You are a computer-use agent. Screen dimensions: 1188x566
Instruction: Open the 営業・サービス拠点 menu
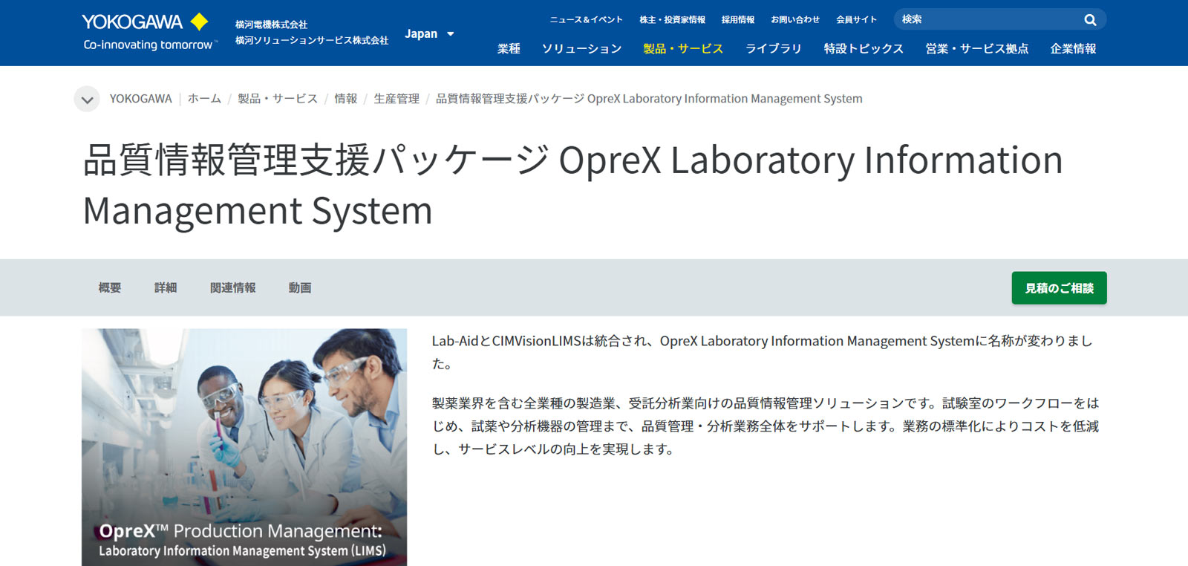pyautogui.click(x=977, y=49)
